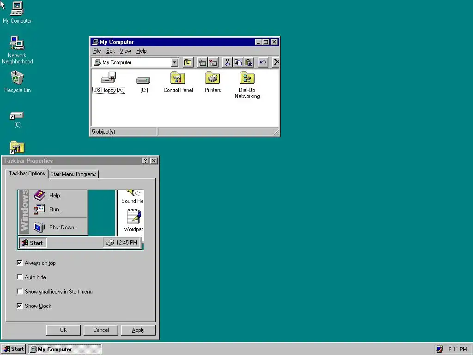Click the Paste clipboard toolbar icon
The width and height of the screenshot is (473, 355).
coord(249,62)
